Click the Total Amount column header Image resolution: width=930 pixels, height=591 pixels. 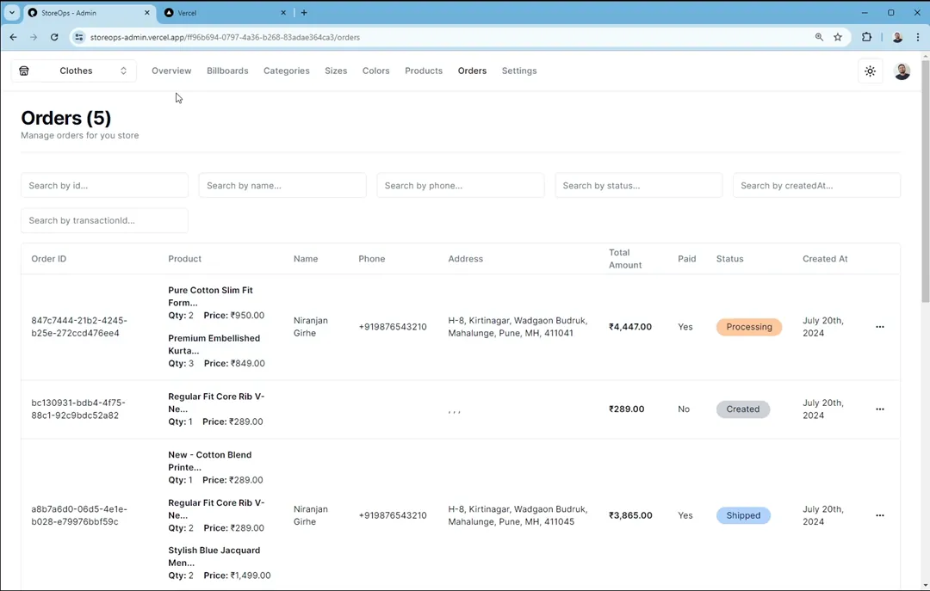[x=625, y=258]
